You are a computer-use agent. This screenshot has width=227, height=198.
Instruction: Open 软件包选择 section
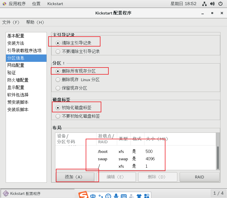tap(26, 95)
